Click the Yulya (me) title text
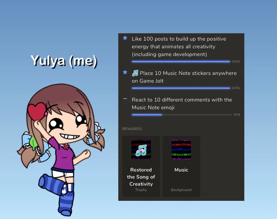The height and width of the screenshot is (219, 277). point(64,61)
